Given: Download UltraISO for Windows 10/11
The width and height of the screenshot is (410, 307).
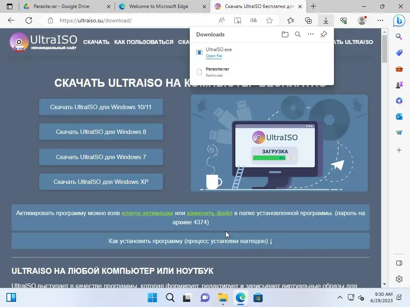Looking at the screenshot, I should click(x=101, y=107).
